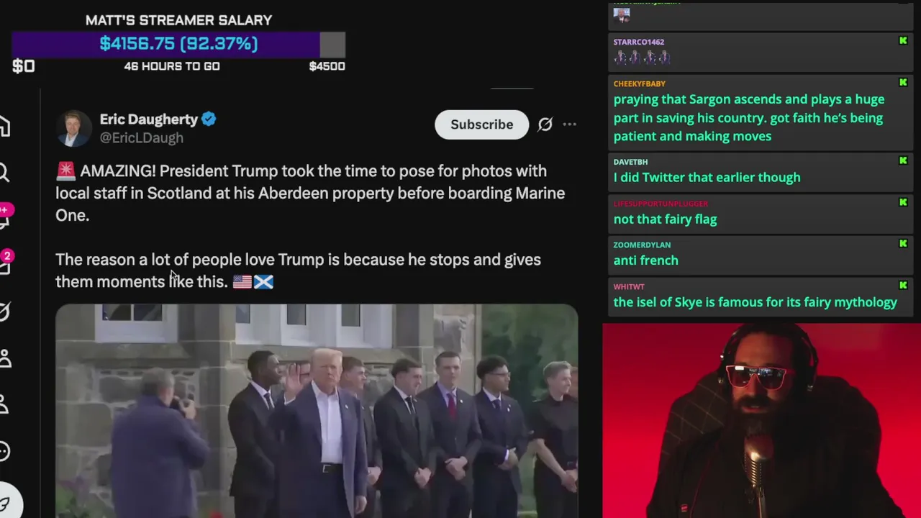Image resolution: width=921 pixels, height=518 pixels.
Task: Subscribe to Eric Daugherty
Action: click(481, 124)
